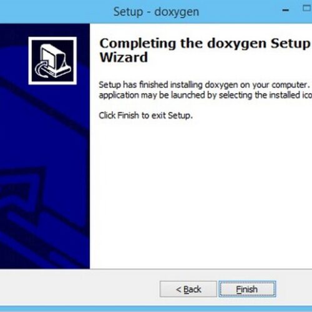Click the installer computer icon in sidebar
Viewport: 312px width, 312px height.
52,61
